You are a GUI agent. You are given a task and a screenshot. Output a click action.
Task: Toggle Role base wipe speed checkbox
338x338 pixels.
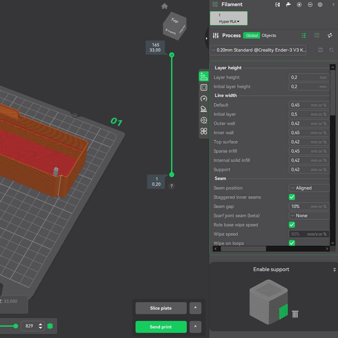pos(292,225)
